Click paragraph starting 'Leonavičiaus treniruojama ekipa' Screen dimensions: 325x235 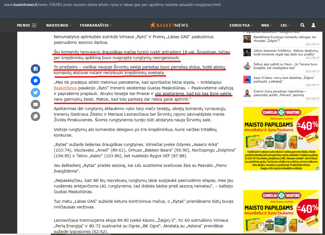tap(141, 226)
